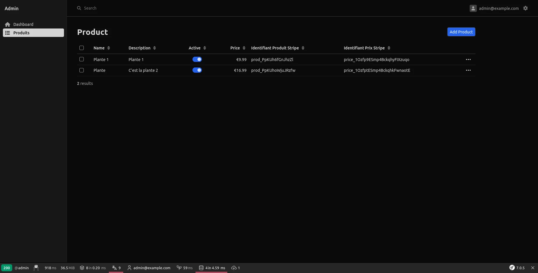Click prod_PpKUhoWjuJRzfw cell
Screen dimensions: 538x273
tap(273, 70)
